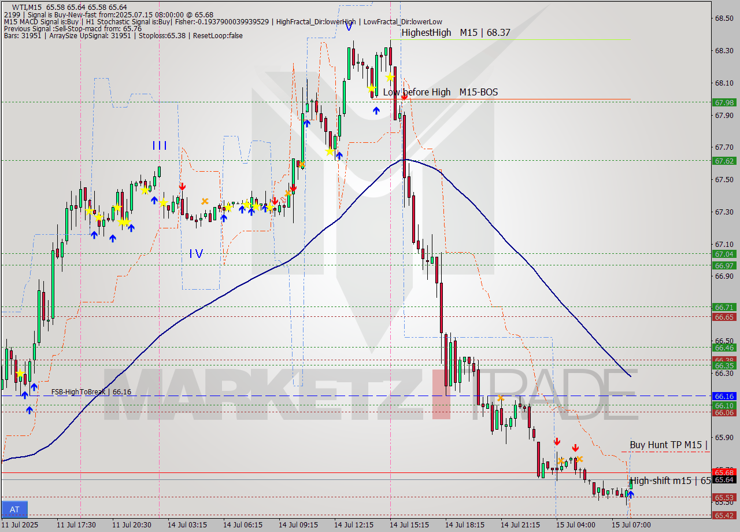
Task: Expand the III wave annotation
Action: (x=159, y=146)
